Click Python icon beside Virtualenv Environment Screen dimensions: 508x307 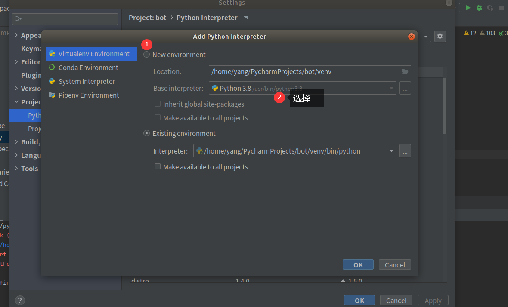[x=52, y=54]
